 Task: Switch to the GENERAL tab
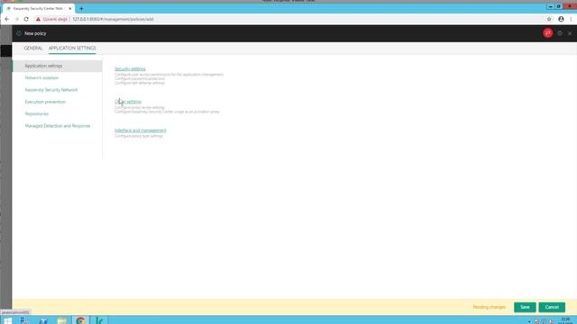click(x=33, y=48)
